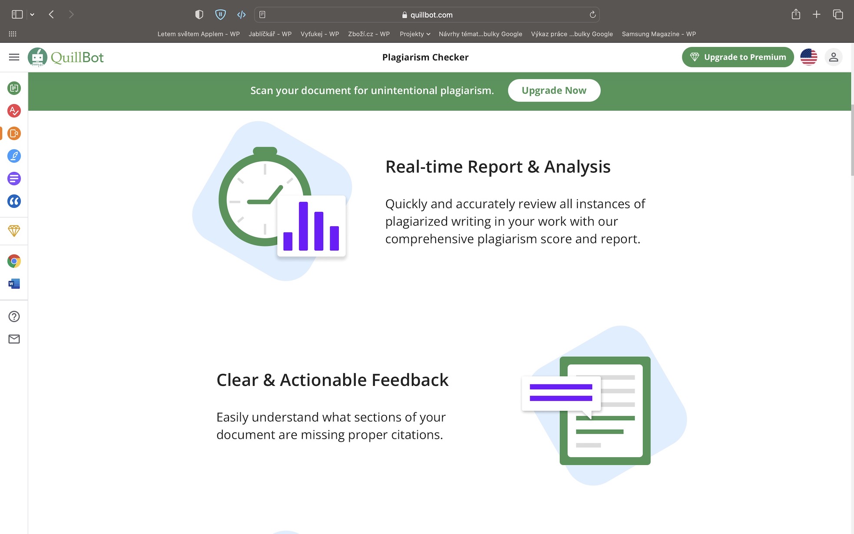This screenshot has height=534, width=854.
Task: Toggle the Safari sidebar button
Action: point(17,14)
